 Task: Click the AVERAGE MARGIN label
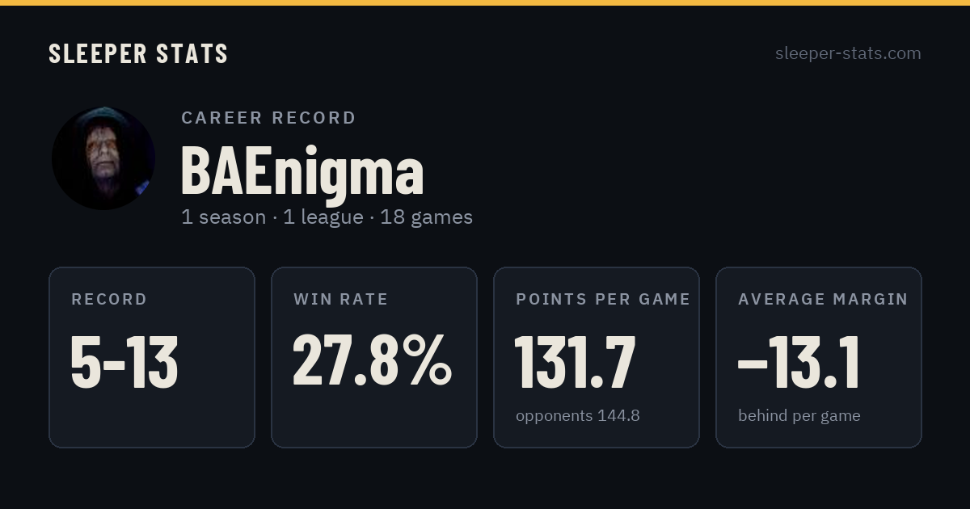point(823,300)
